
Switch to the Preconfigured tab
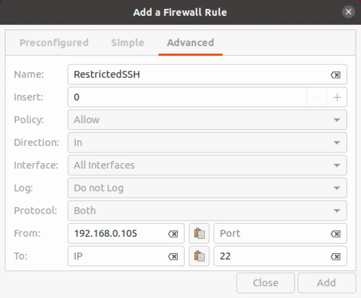(54, 43)
